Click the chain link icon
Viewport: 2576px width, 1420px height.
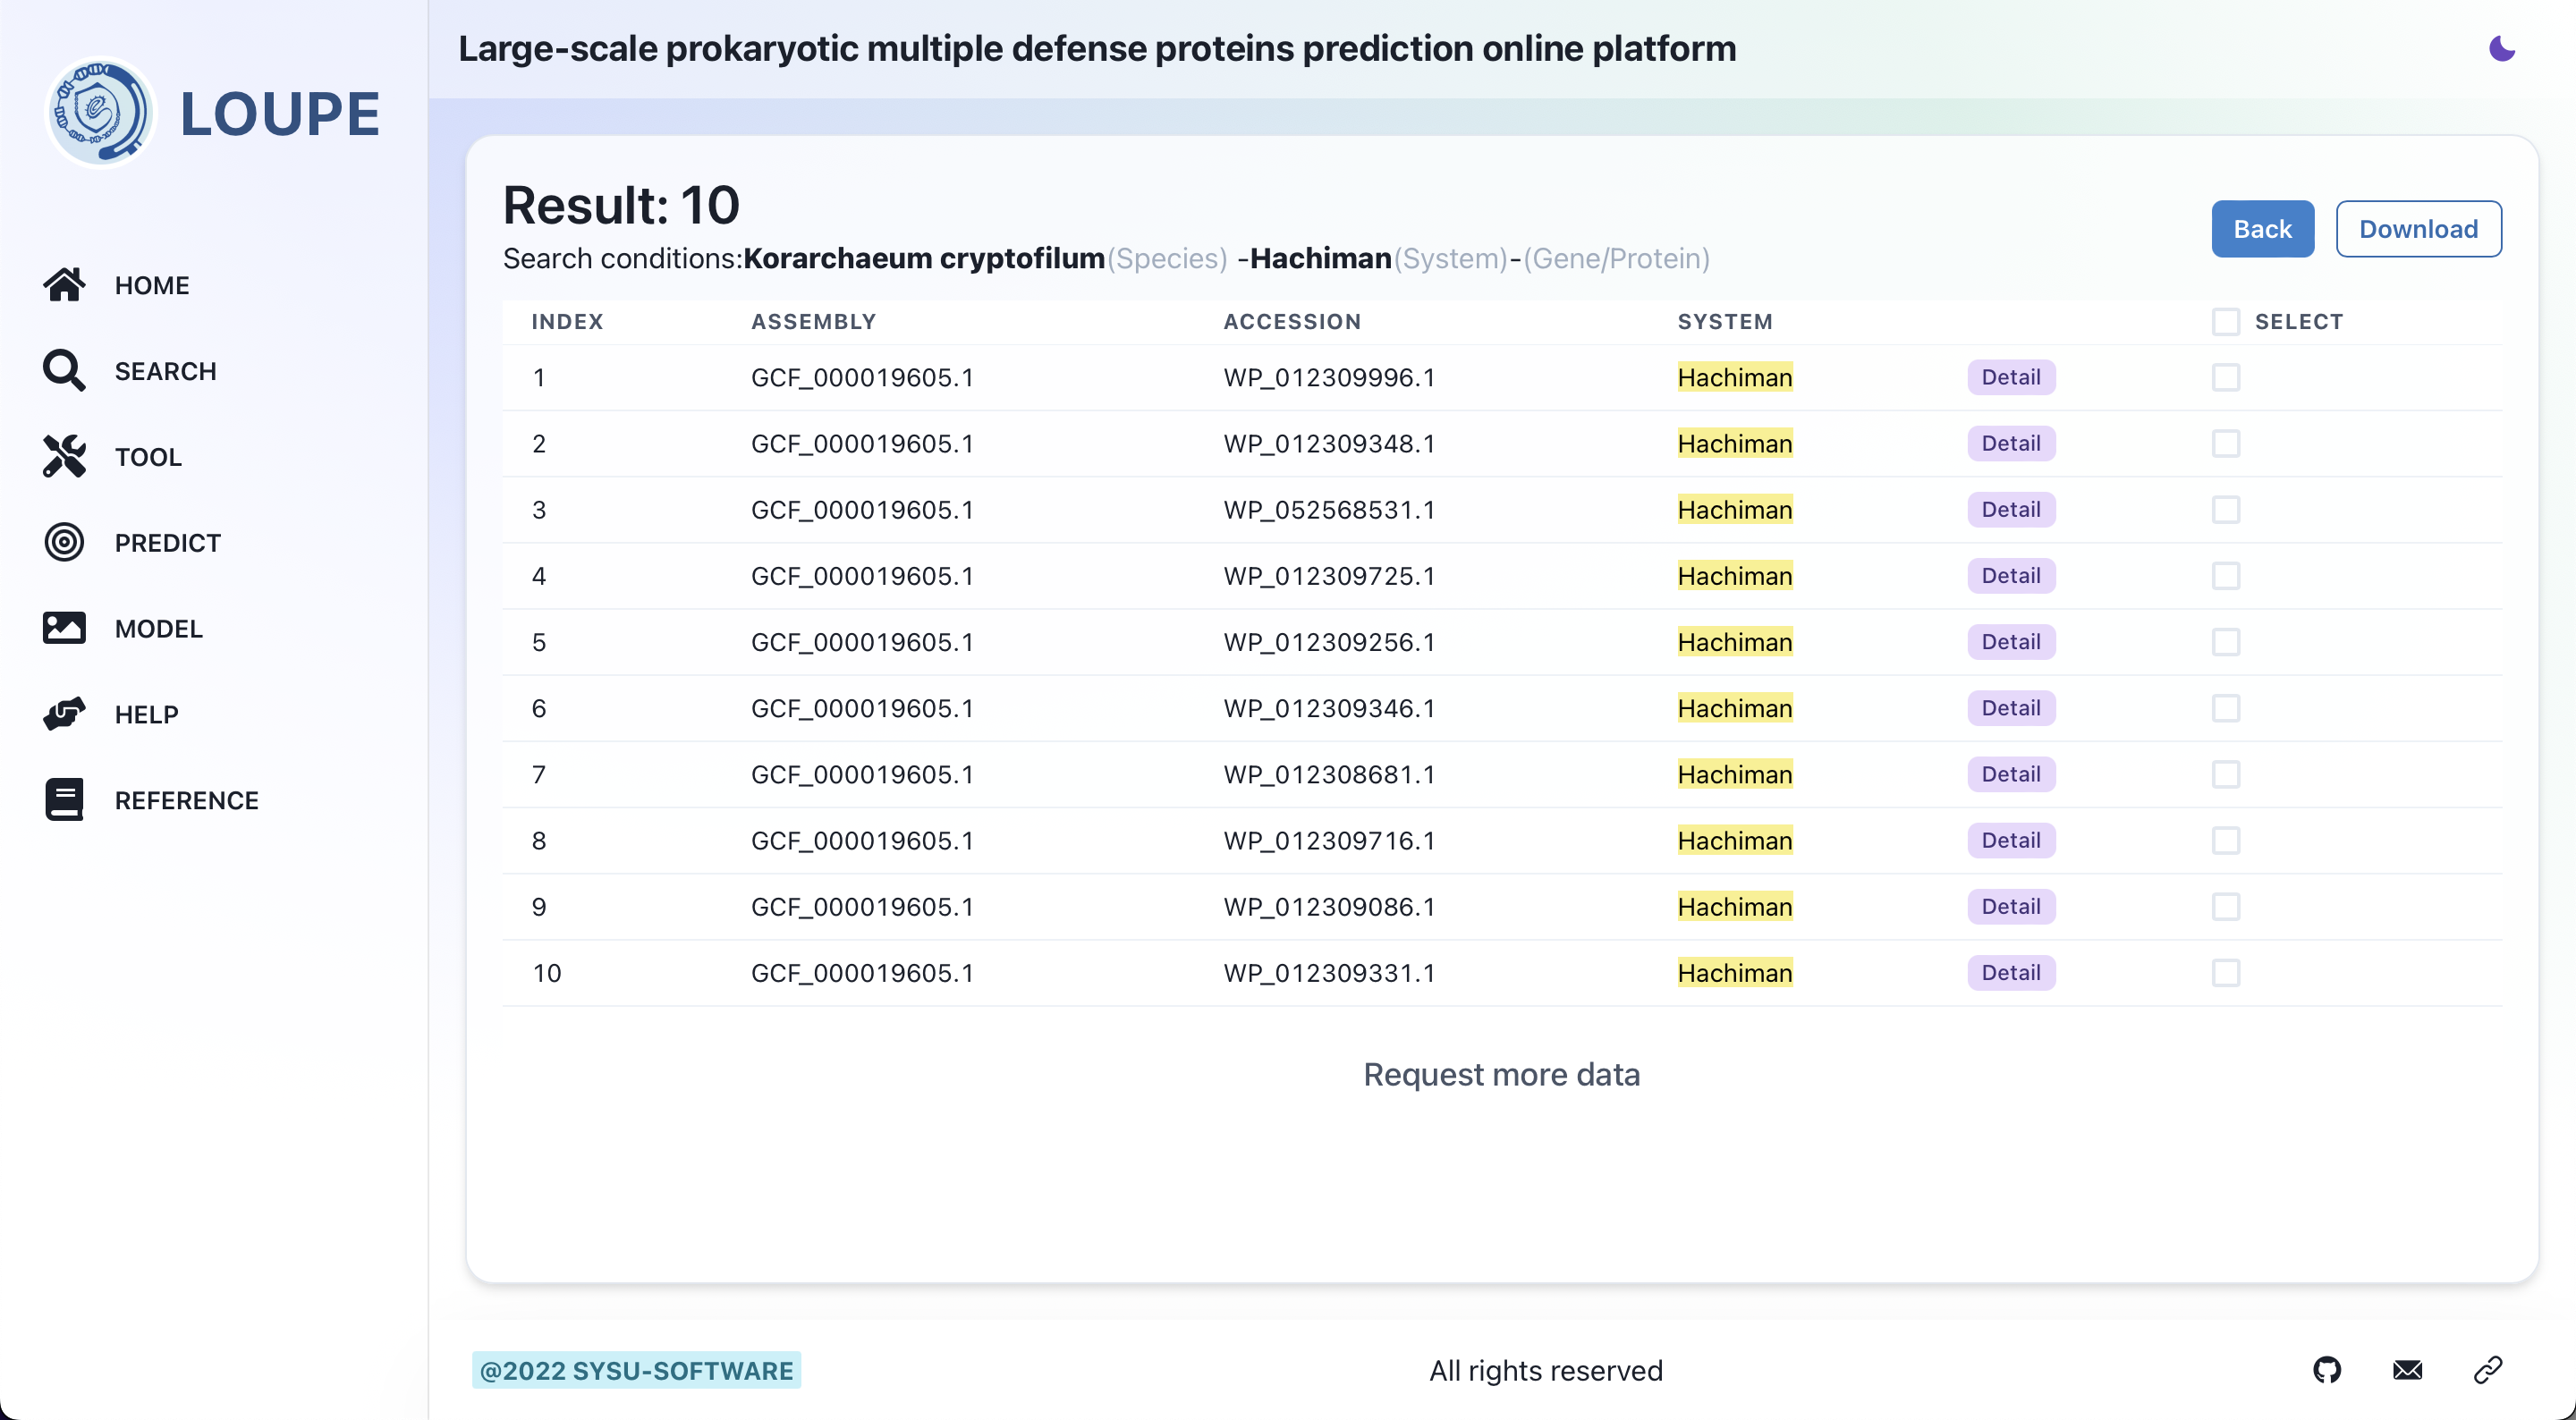point(2488,1370)
